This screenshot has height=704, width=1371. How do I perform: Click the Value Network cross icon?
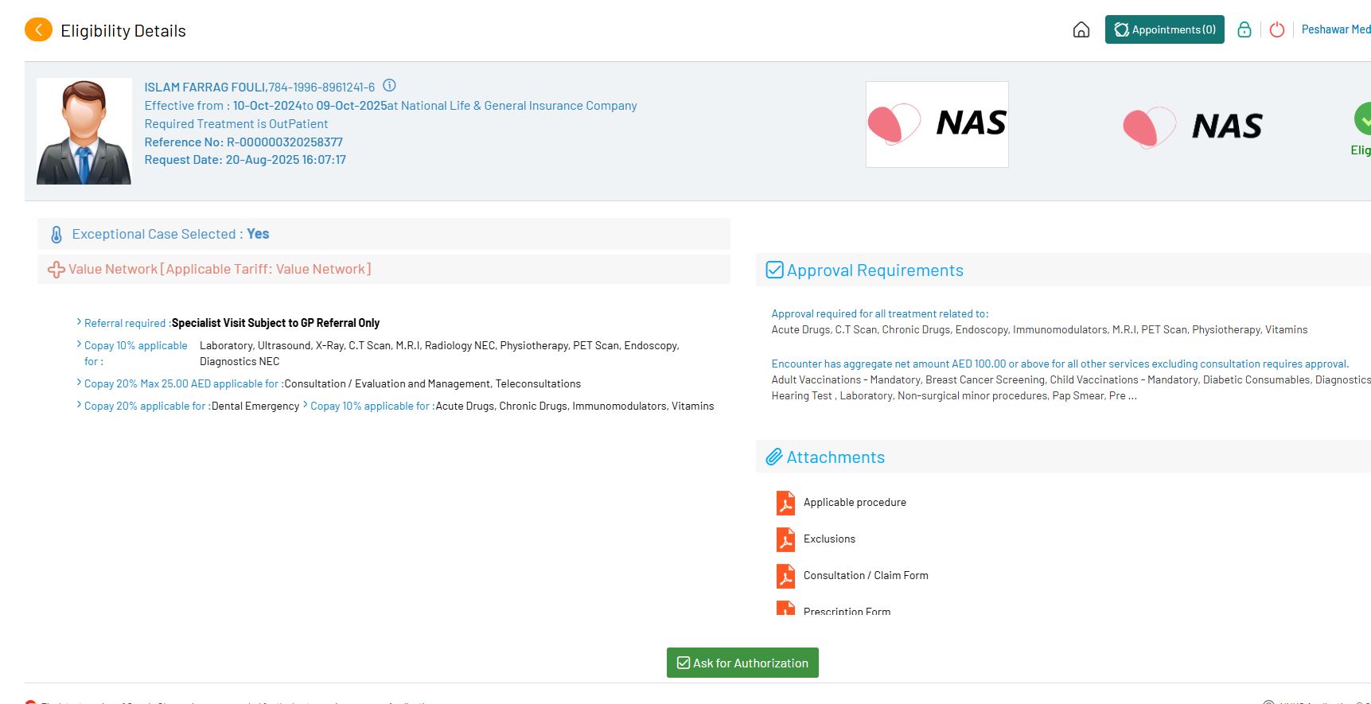[x=56, y=270]
